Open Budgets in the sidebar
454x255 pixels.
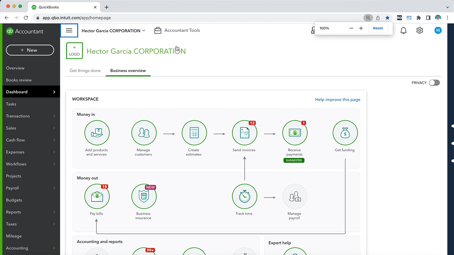(x=14, y=200)
